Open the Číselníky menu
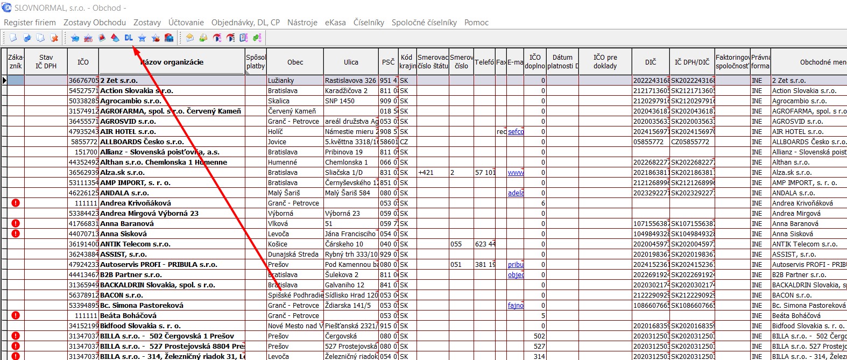This screenshot has height=360, width=847. [x=369, y=23]
